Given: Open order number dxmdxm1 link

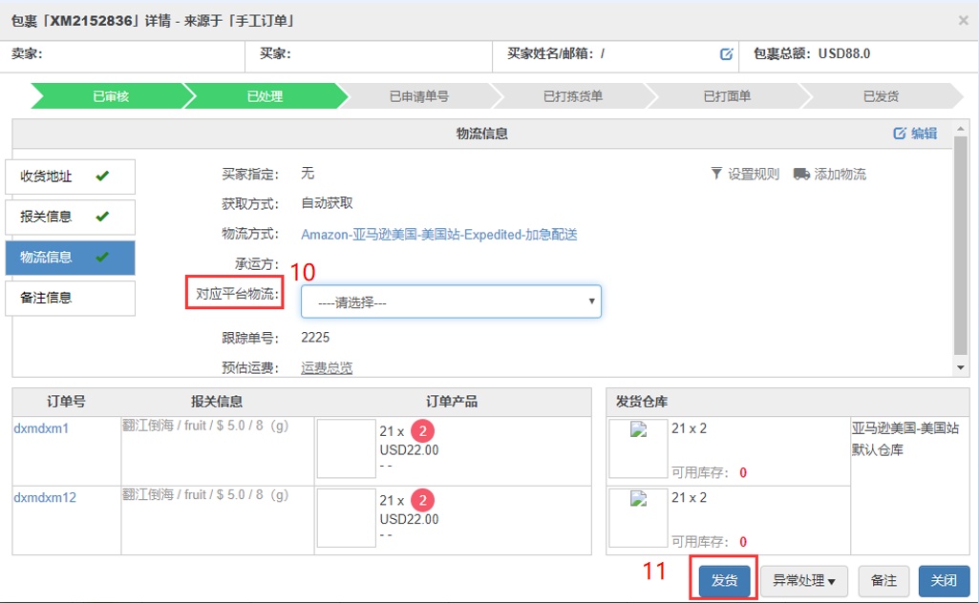Looking at the screenshot, I should [x=41, y=428].
